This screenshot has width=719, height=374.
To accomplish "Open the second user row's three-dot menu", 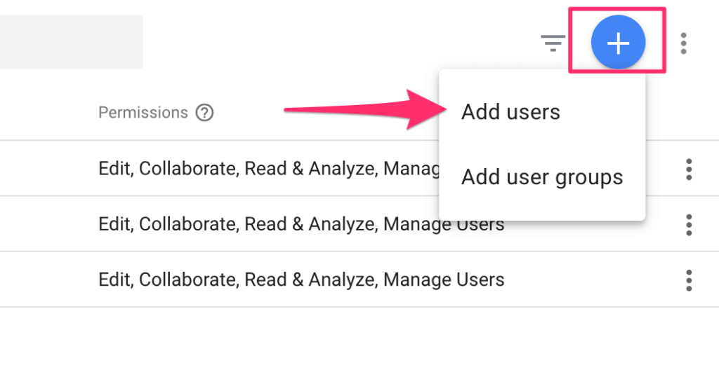I will pyautogui.click(x=689, y=224).
